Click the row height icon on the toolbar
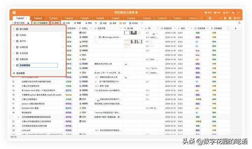 [96, 23]
